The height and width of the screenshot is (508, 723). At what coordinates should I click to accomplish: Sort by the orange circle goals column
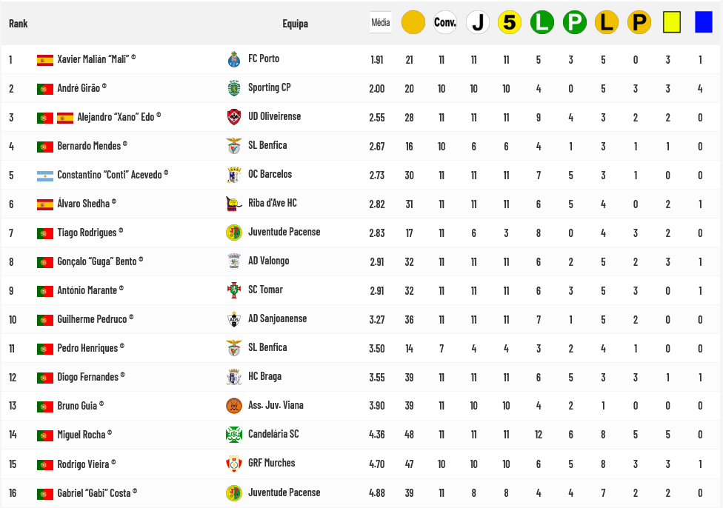(413, 22)
